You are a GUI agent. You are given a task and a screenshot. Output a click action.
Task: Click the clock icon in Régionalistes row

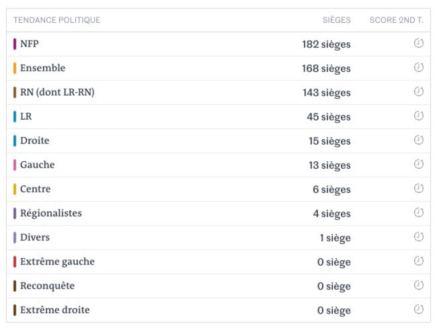[x=419, y=213]
